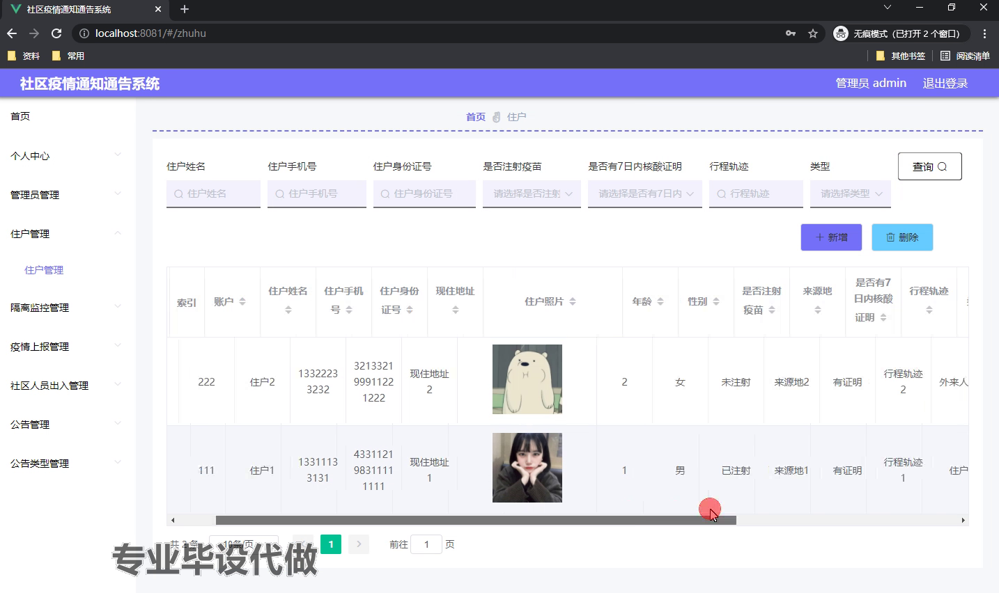
Task: Sort by 账户 column arrows
Action: [242, 301]
